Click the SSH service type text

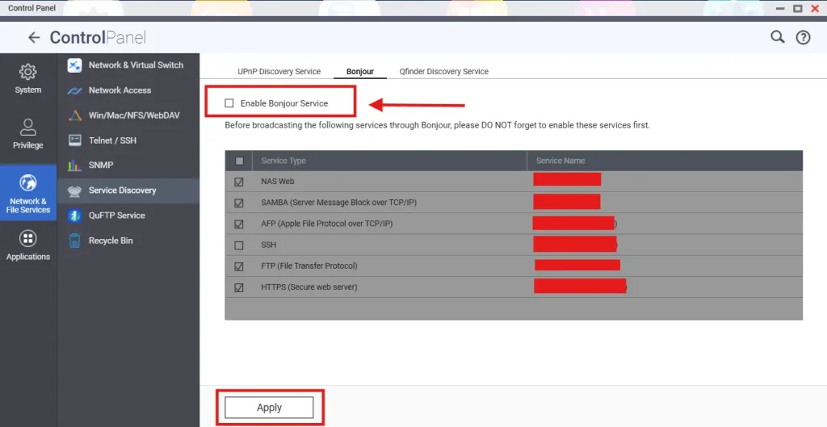pos(268,245)
